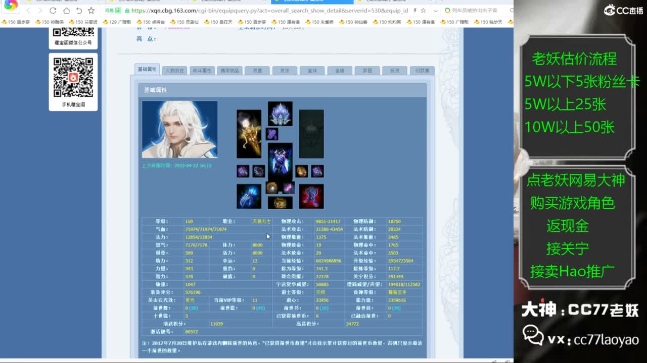Click the QR code above 手机藏宝阁

point(73,77)
